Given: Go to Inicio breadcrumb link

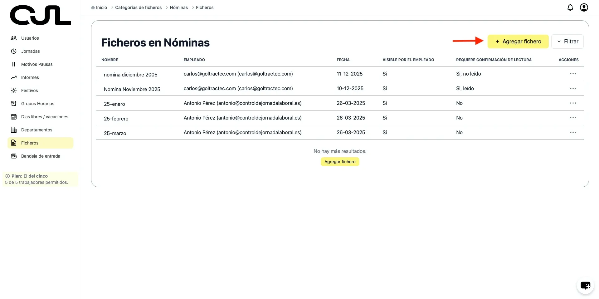Looking at the screenshot, I should tap(101, 7).
